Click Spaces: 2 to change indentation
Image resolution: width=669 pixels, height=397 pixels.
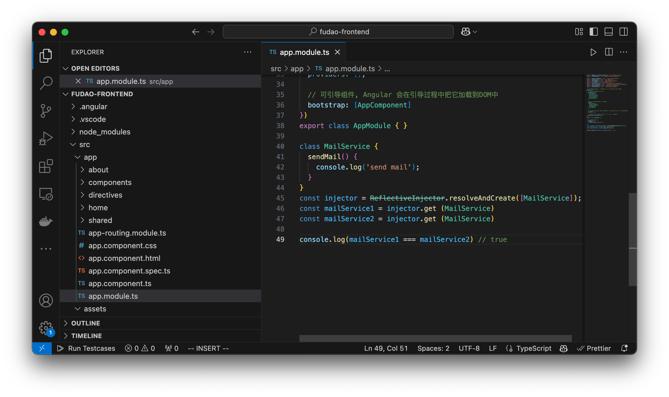coord(433,348)
